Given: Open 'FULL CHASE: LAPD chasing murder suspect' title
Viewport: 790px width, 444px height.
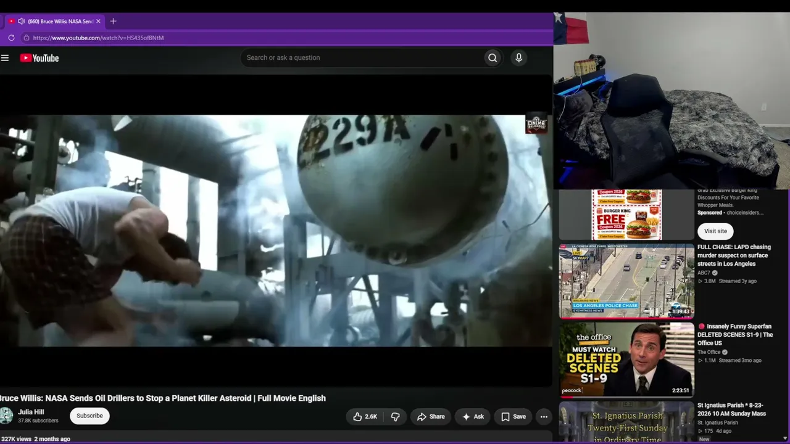Looking at the screenshot, I should point(734,255).
